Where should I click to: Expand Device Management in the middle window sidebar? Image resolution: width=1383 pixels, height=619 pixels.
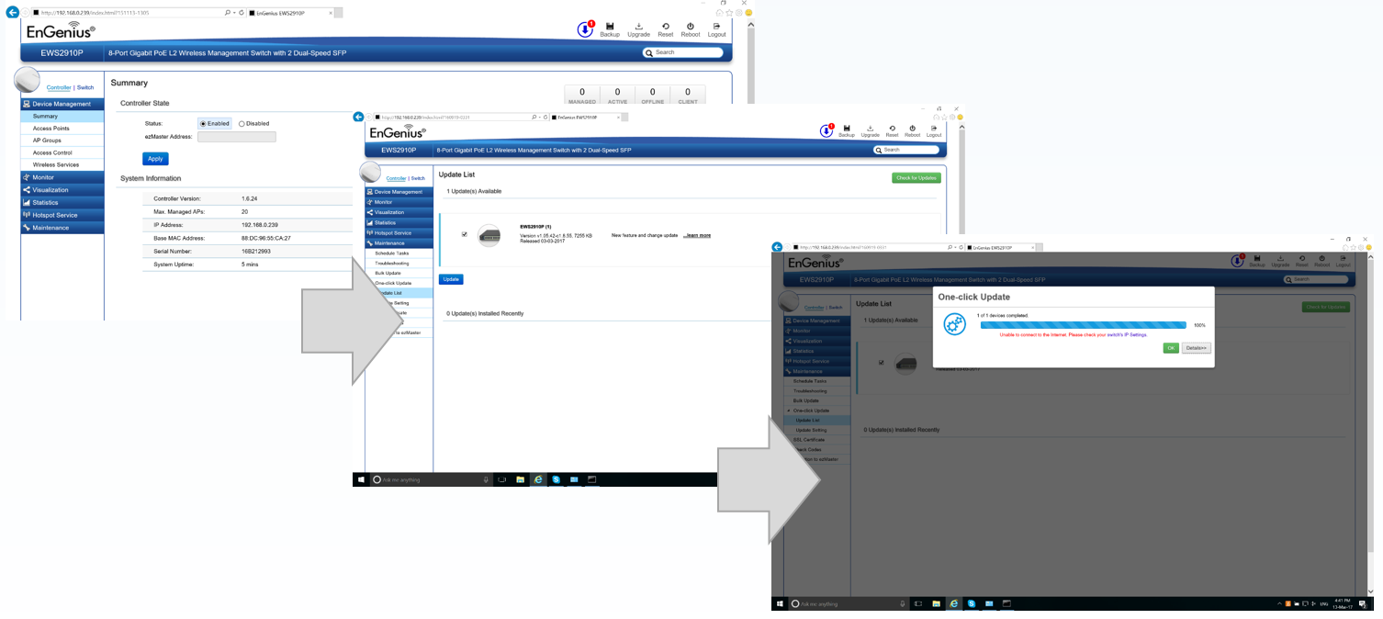tap(399, 192)
